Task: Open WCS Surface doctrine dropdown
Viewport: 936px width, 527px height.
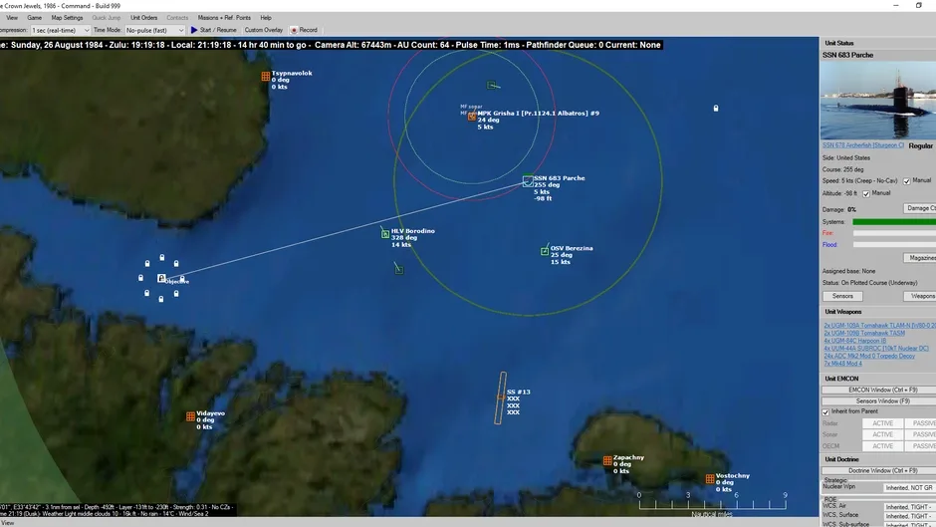Action: pos(909,516)
